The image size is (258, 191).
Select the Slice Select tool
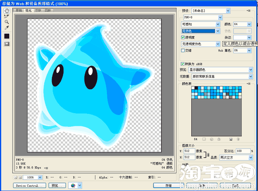7,17
